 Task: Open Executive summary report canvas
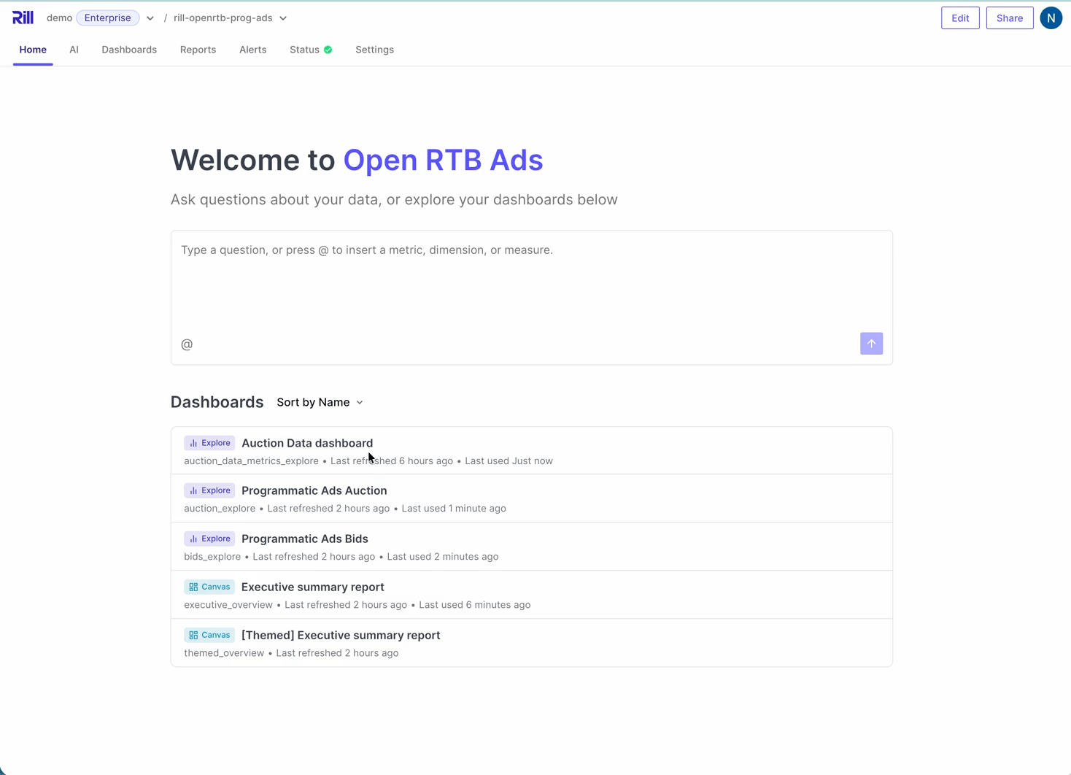tap(532, 595)
